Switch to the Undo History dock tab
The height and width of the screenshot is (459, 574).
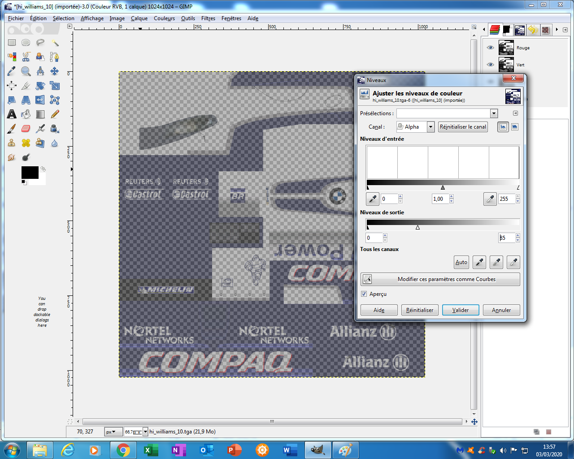coord(532,30)
